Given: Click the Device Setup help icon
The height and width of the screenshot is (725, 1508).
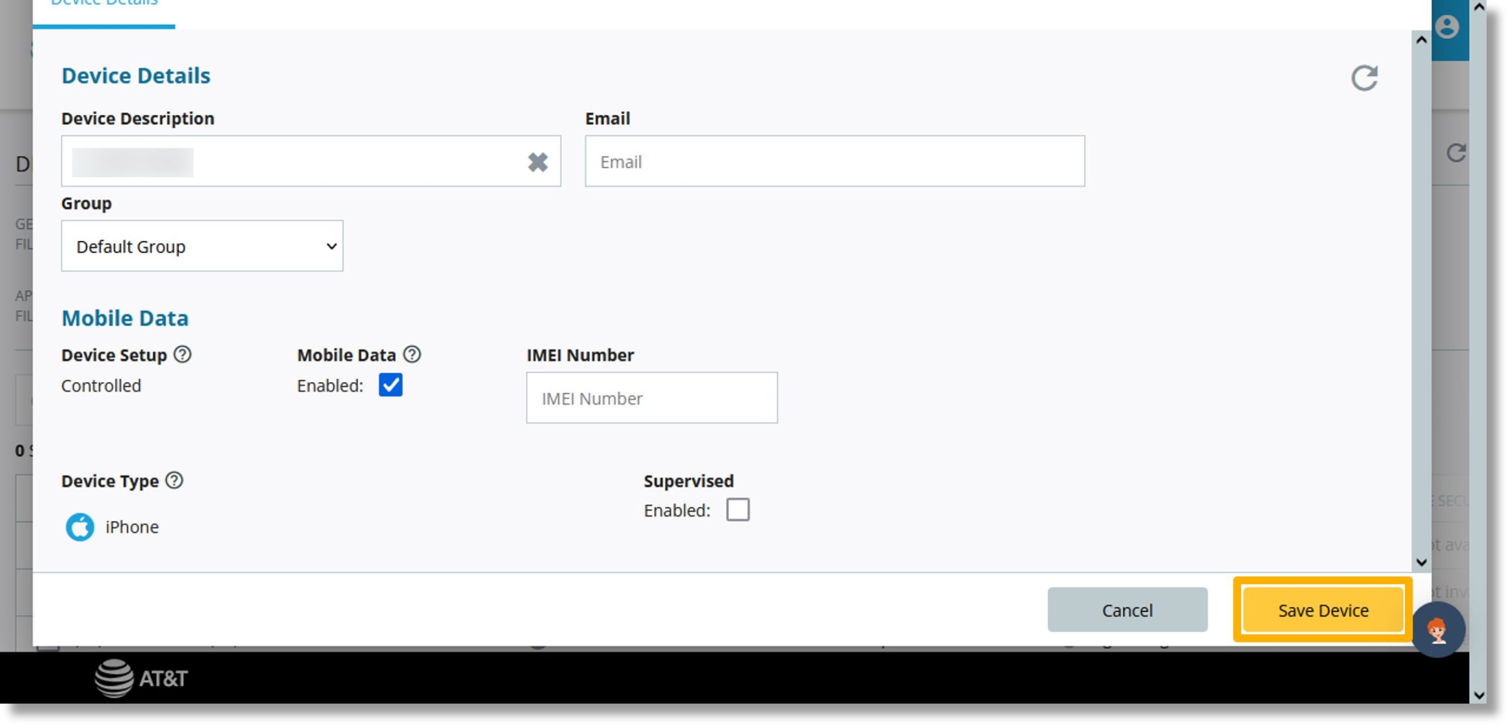Looking at the screenshot, I should click(183, 355).
